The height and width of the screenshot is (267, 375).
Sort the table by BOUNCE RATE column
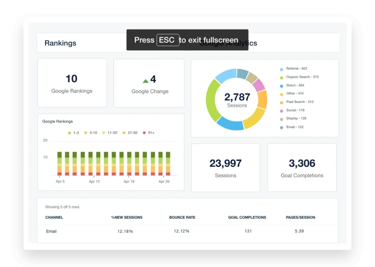pos(182,217)
